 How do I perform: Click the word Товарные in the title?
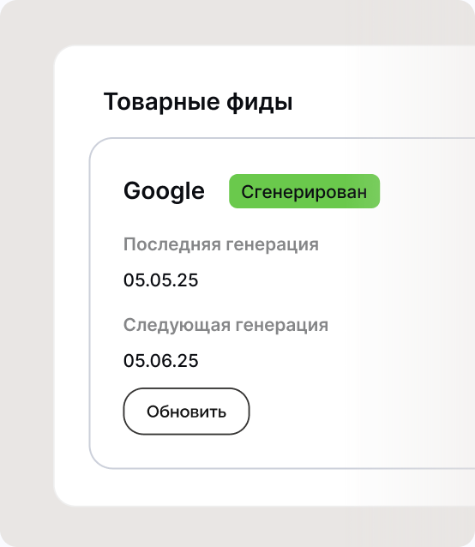point(161,102)
